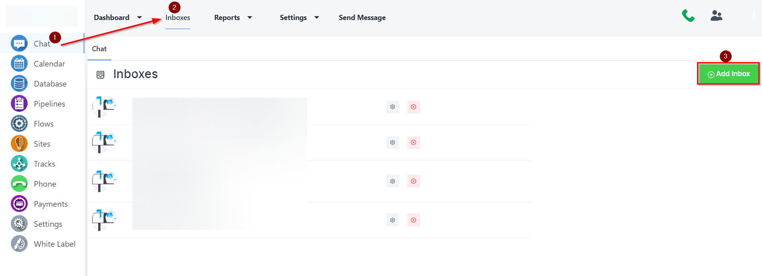The height and width of the screenshot is (276, 762).
Task: Open the Flows gear icon
Action: pyautogui.click(x=19, y=124)
